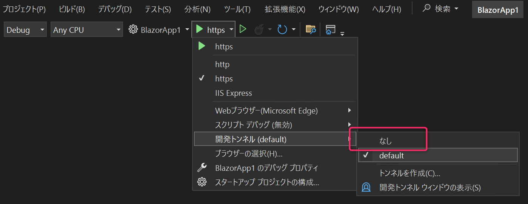
Task: Select なし in the dev tunnel submenu
Action: (x=438, y=141)
